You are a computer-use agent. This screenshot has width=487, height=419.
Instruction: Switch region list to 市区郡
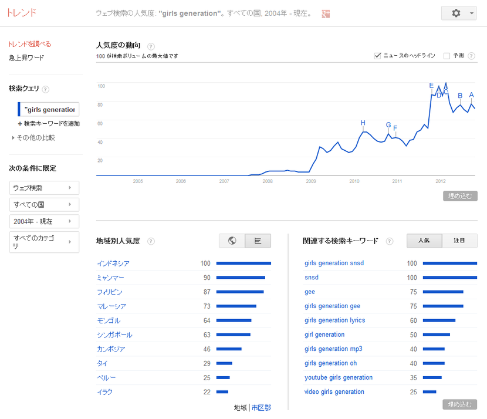click(x=261, y=408)
